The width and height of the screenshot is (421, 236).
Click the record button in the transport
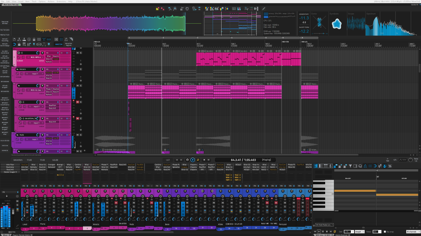click(x=187, y=160)
